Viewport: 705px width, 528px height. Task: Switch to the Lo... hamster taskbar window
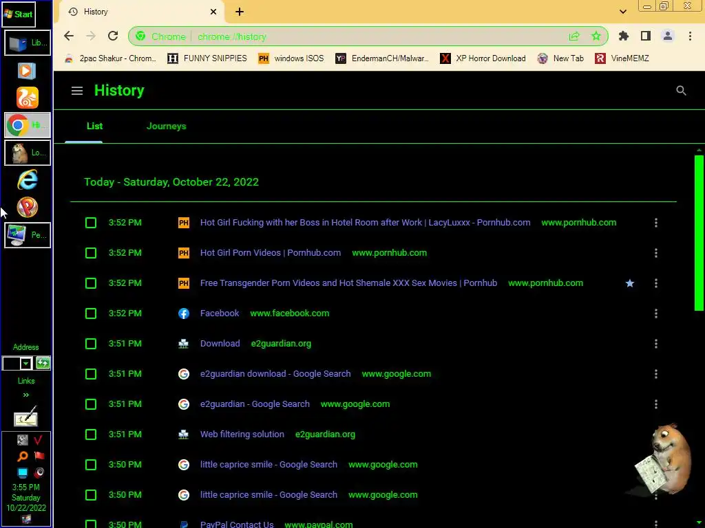(x=28, y=153)
